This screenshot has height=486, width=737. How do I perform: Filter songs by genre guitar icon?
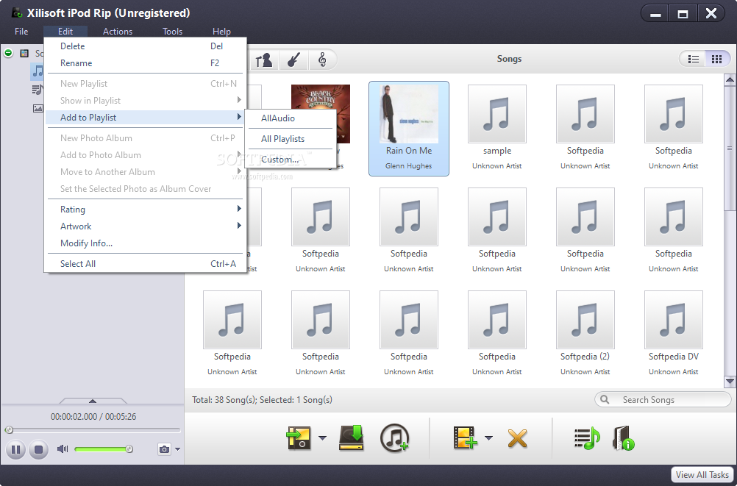(293, 60)
